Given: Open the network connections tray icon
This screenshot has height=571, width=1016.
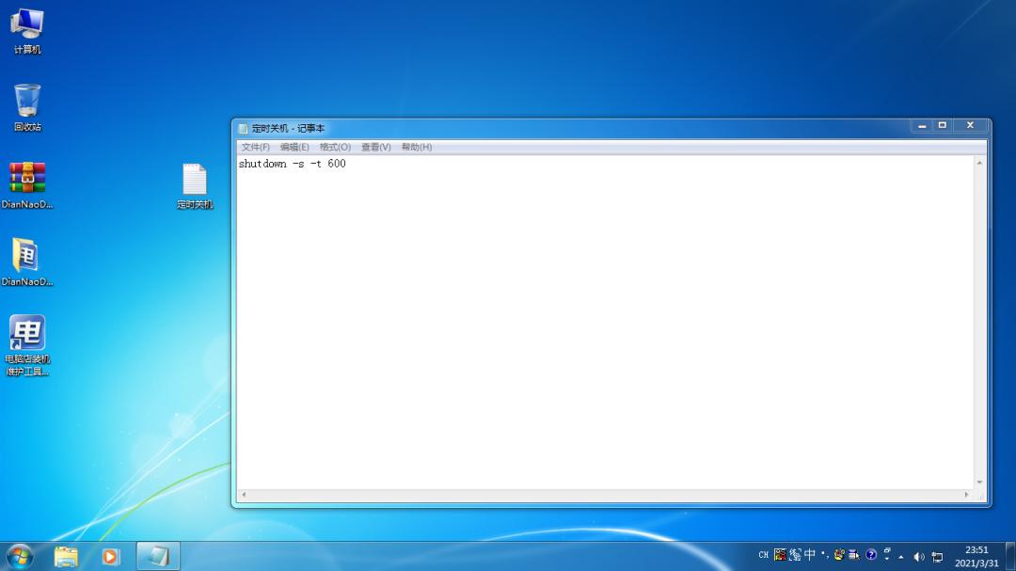Looking at the screenshot, I should (936, 556).
